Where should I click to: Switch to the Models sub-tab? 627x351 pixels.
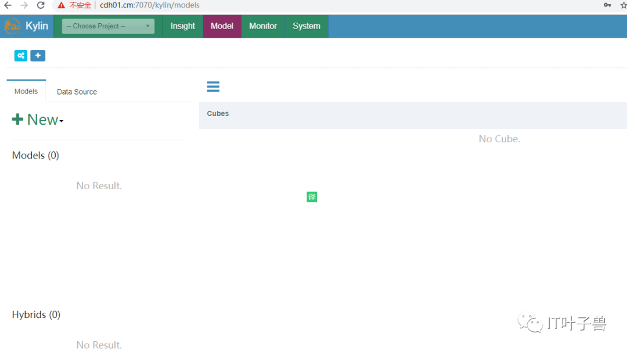[26, 91]
